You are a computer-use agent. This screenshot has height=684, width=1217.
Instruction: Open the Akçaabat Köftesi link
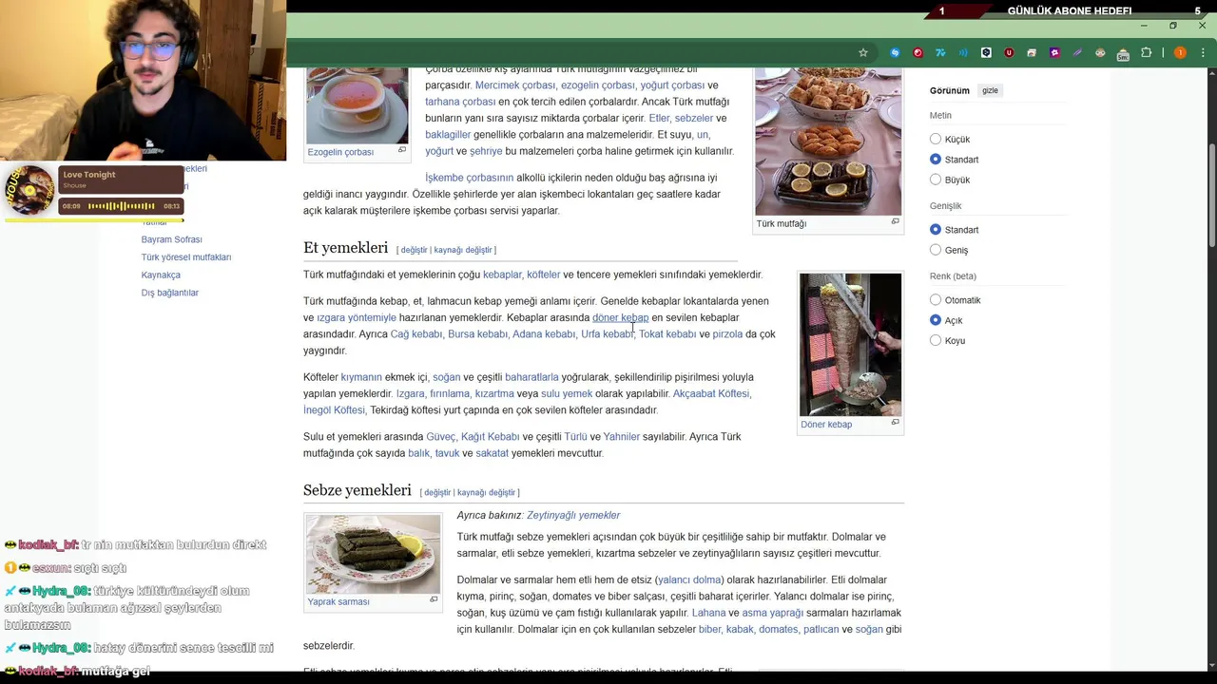711,393
